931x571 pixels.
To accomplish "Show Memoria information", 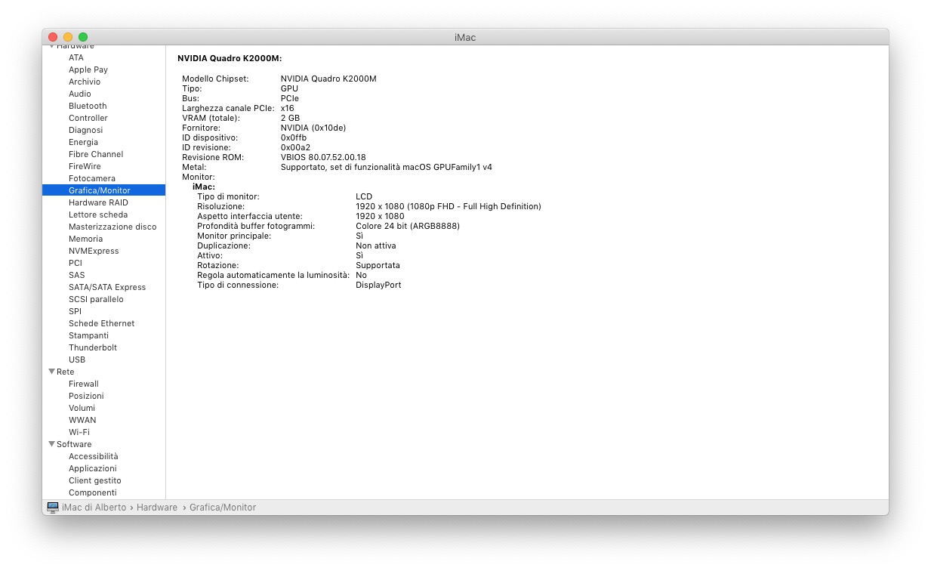I will [x=85, y=239].
